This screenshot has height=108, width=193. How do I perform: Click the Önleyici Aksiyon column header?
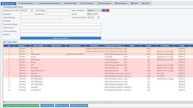click(x=76, y=46)
